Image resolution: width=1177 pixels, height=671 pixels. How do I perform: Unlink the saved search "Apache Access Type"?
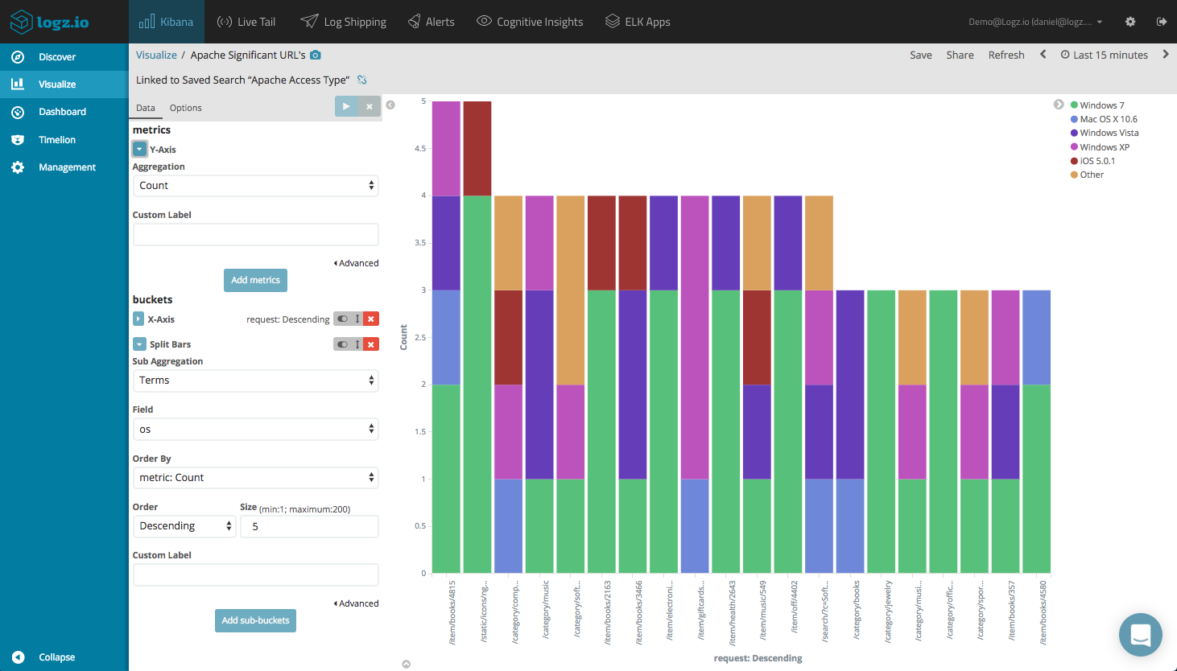coord(360,80)
